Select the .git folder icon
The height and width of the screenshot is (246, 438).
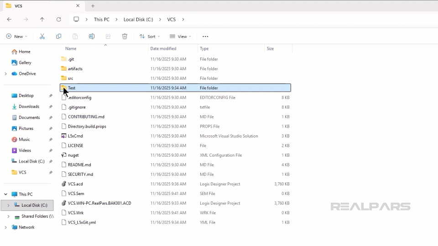(x=64, y=59)
